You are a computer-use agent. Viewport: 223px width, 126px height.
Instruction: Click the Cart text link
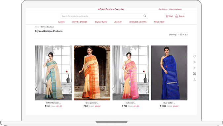(x=171, y=16)
